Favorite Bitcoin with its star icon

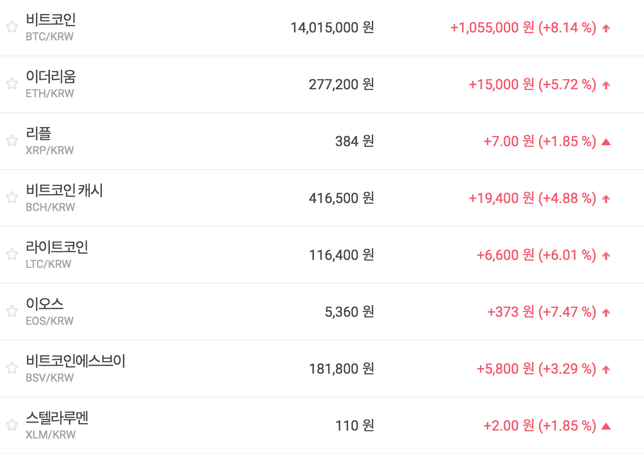pos(12,27)
